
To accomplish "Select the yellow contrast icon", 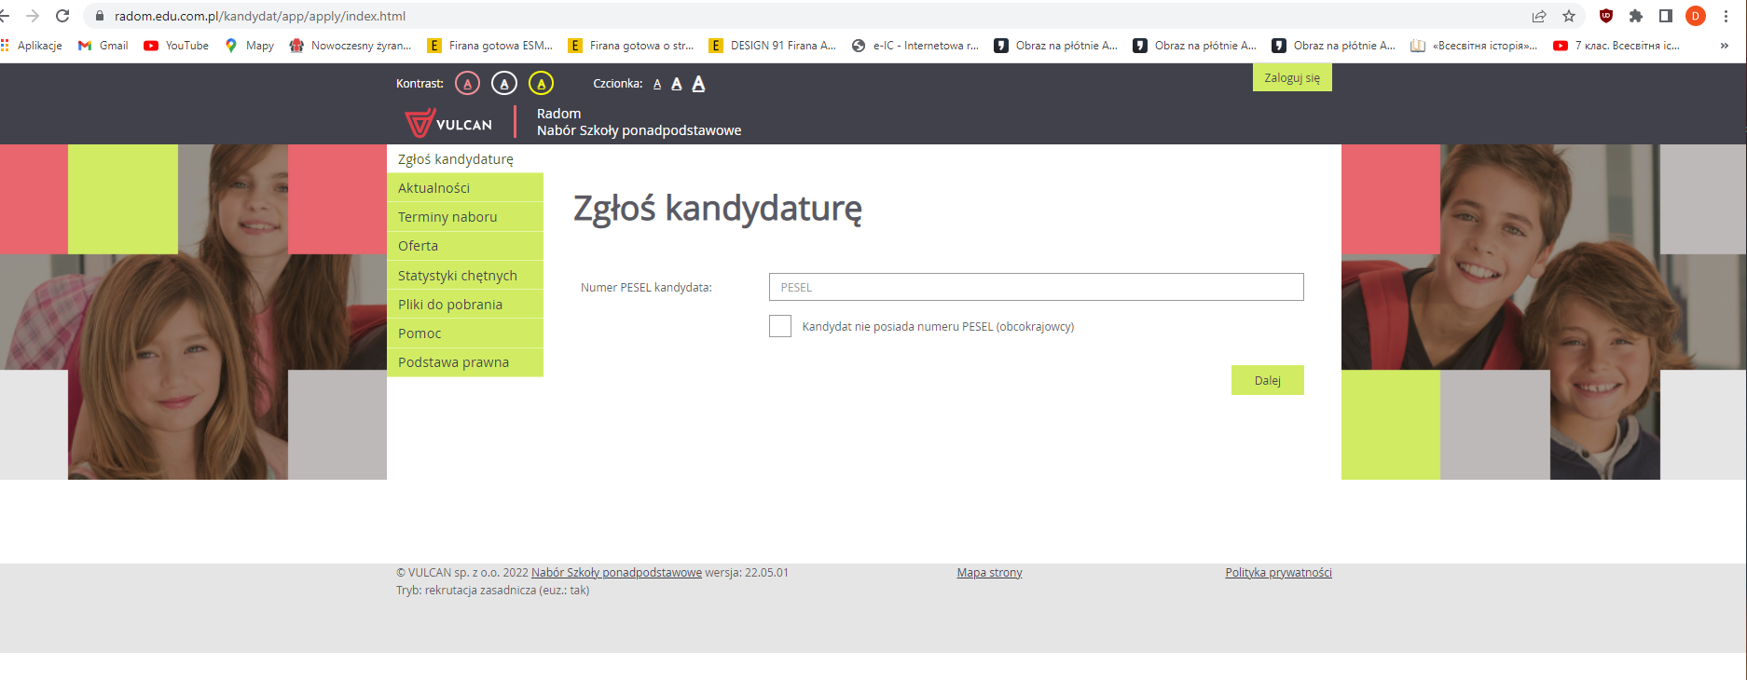I will pyautogui.click(x=541, y=84).
